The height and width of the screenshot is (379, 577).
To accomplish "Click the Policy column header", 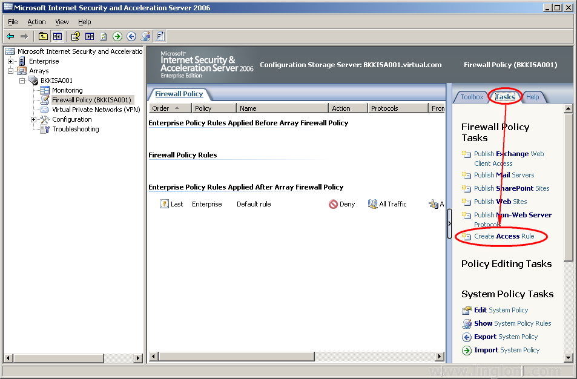I will [214, 108].
